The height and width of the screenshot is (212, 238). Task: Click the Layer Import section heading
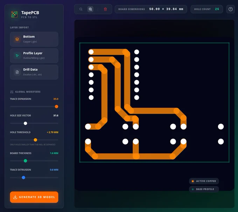coord(20,27)
